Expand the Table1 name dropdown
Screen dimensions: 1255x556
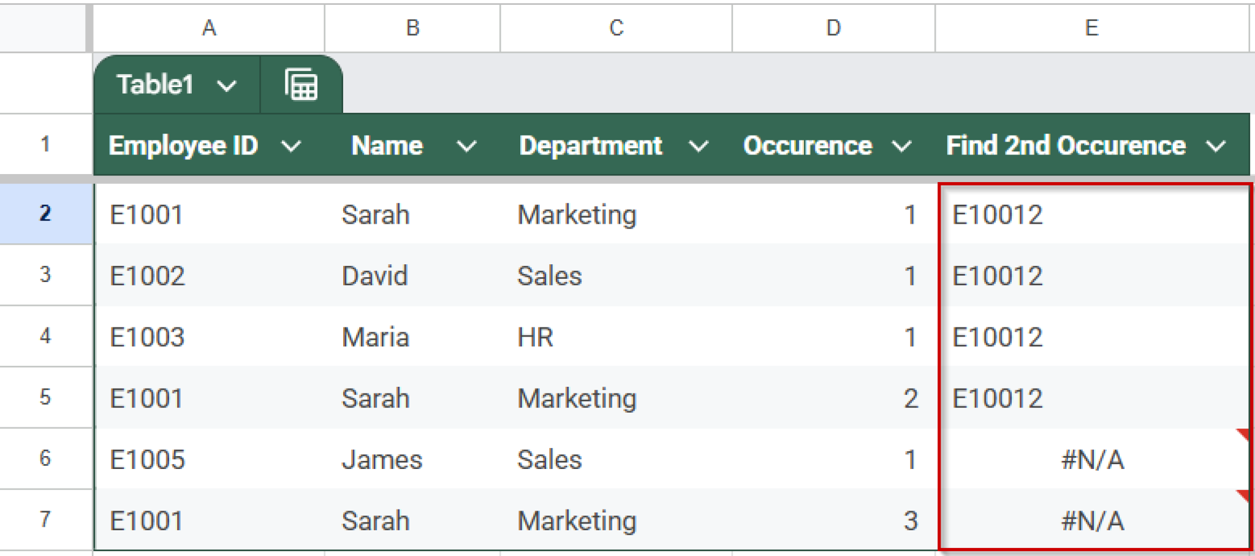click(227, 85)
